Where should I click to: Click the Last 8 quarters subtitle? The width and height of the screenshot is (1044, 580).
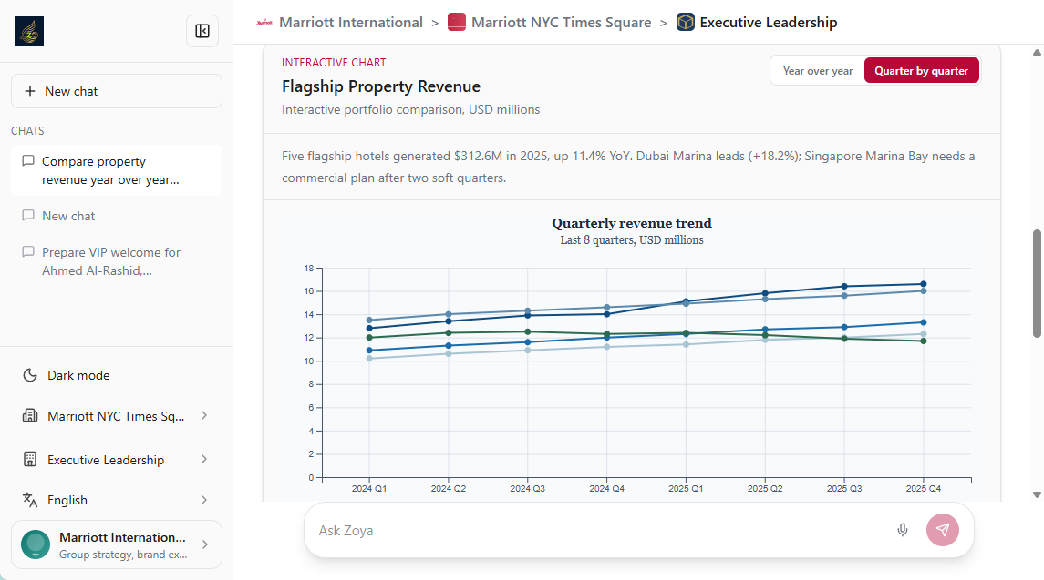tap(632, 240)
